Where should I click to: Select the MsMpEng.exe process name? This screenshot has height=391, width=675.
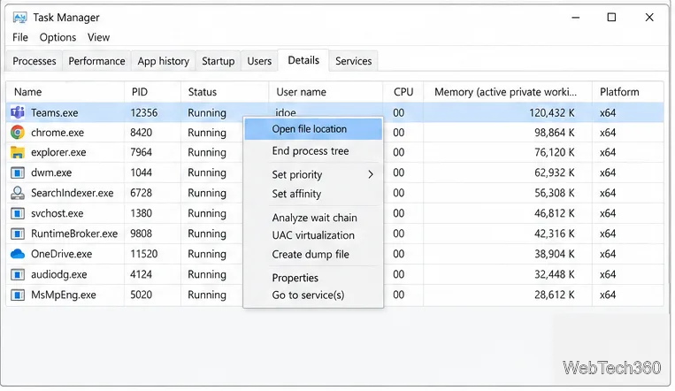coord(64,295)
